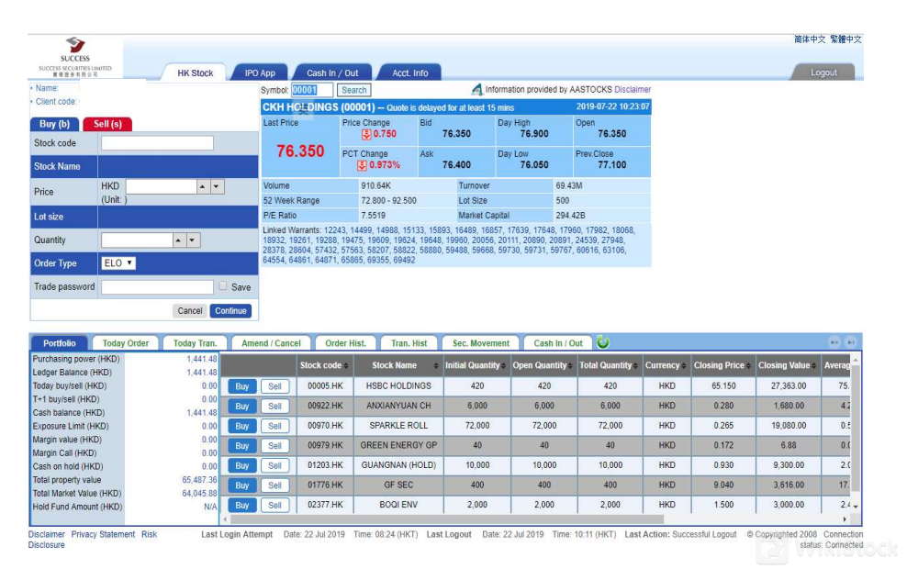This screenshot has width=907, height=580.
Task: Sort by Stock Name column arrows
Action: (435, 366)
